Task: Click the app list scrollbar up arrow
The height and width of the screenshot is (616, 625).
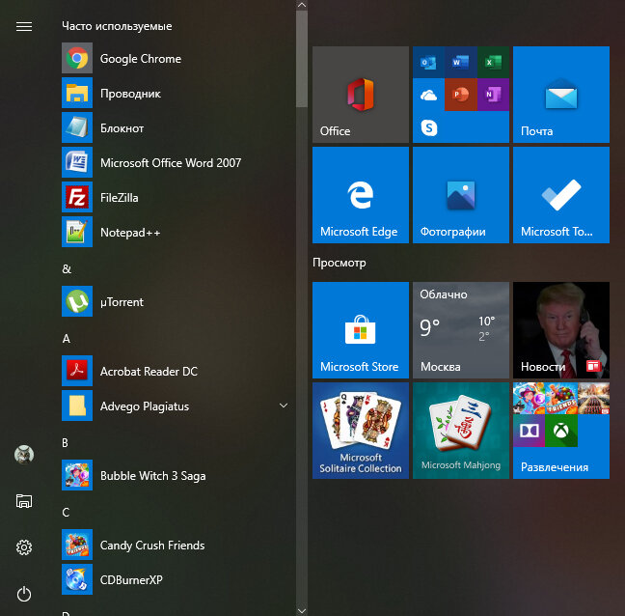Action: pos(302,5)
